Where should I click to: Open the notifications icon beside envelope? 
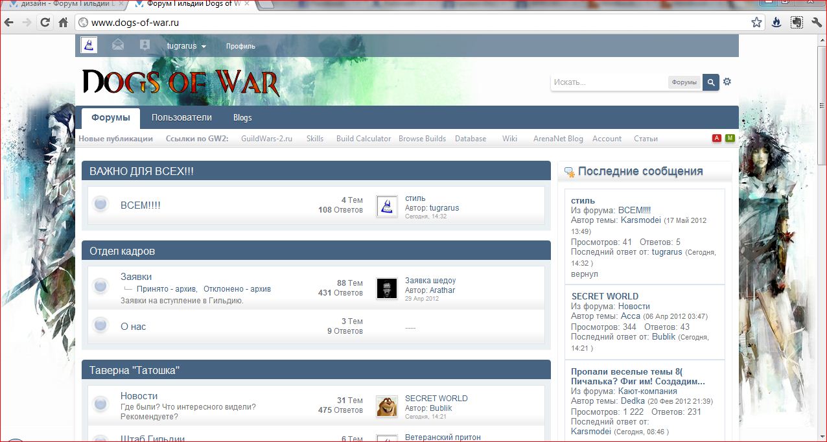tap(145, 45)
